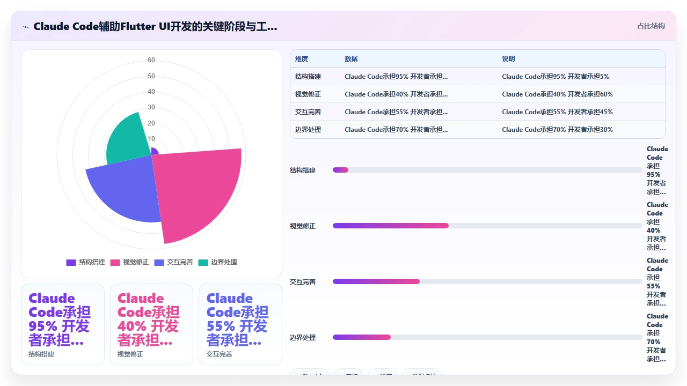
Task: Click the 结构搭建 progress bar
Action: tap(487, 170)
